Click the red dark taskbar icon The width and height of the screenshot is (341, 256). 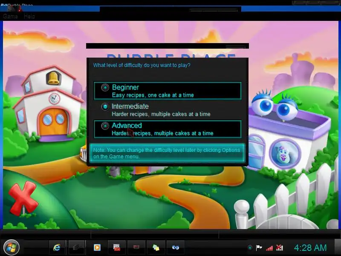pos(136,247)
